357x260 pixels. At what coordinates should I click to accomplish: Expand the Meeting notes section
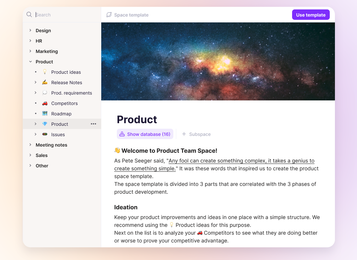coord(30,145)
